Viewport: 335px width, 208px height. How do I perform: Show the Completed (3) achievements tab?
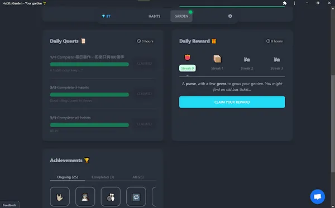tap(103, 177)
